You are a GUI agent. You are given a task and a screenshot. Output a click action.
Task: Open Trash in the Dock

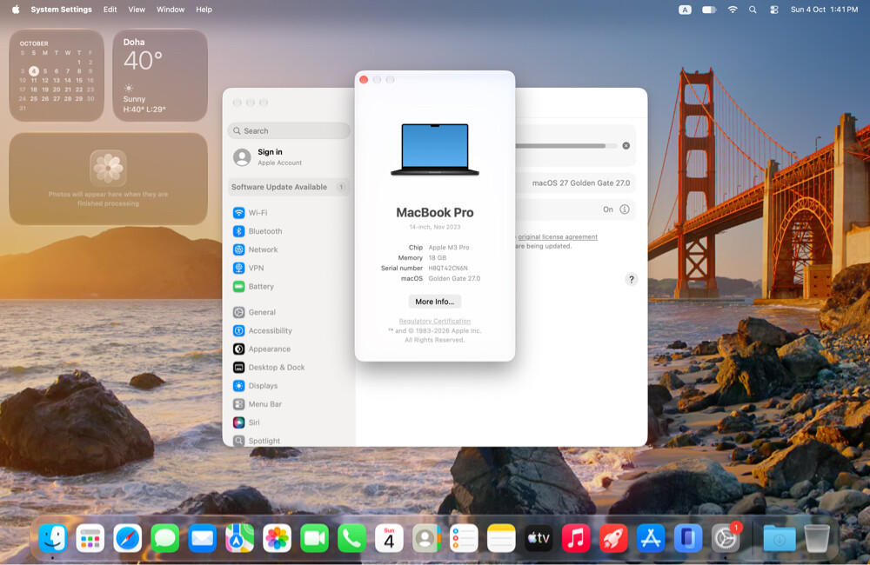pyautogui.click(x=817, y=538)
